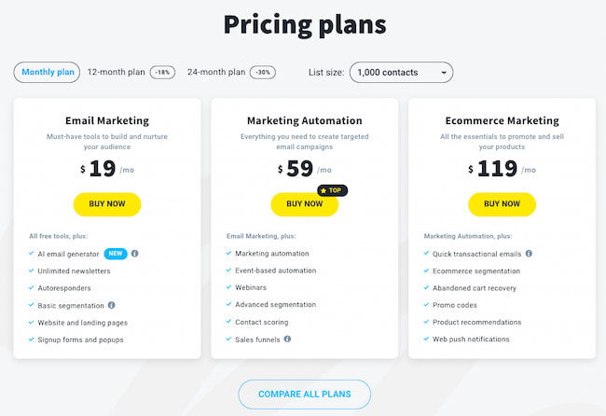The image size is (606, 416).
Task: Click info icon beside Quick transactional emails
Action: click(529, 253)
